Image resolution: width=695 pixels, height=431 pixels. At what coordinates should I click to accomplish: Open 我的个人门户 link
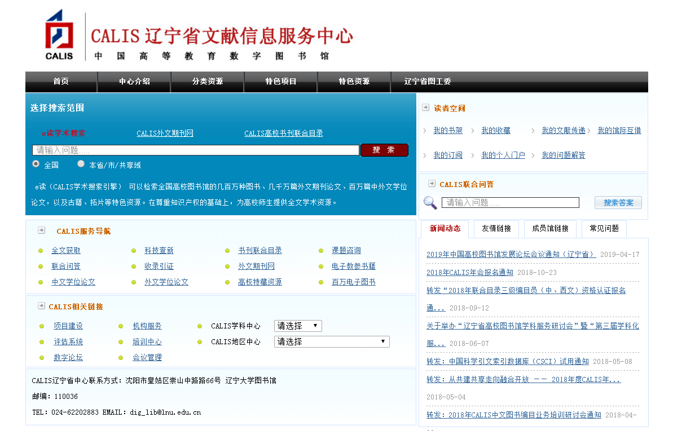coord(503,155)
